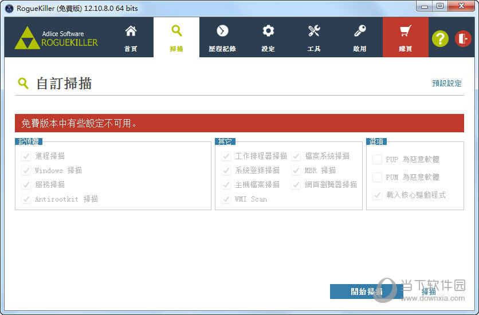Open the red 購買 purchase tab
The width and height of the screenshot is (479, 315).
click(406, 37)
